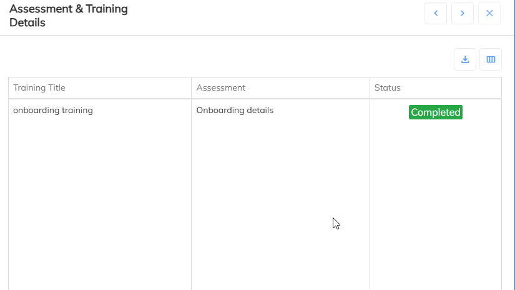The height and width of the screenshot is (290, 515).
Task: Go to the next record using right chevron
Action: pos(463,13)
